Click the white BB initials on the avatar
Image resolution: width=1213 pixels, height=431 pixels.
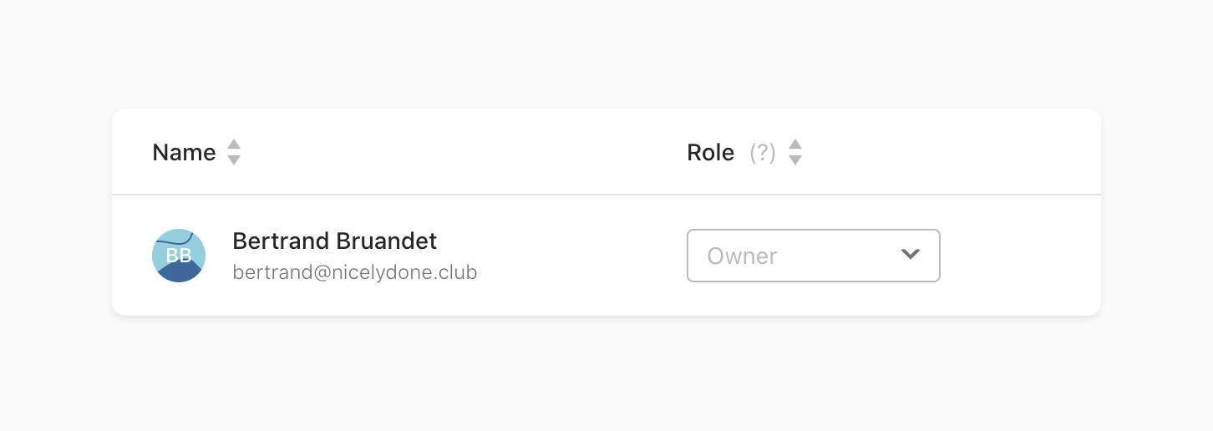(179, 256)
